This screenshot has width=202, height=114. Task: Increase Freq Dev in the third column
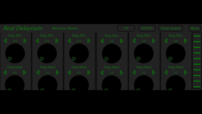pos(89,41)
